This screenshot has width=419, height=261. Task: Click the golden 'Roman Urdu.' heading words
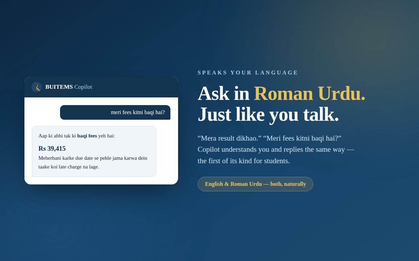[x=310, y=93]
